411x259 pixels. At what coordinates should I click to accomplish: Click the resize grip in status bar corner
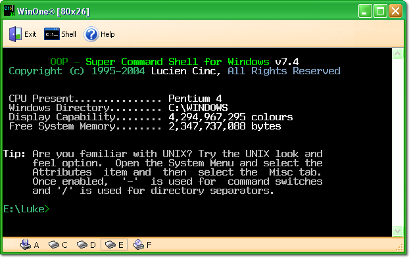[x=400, y=247]
